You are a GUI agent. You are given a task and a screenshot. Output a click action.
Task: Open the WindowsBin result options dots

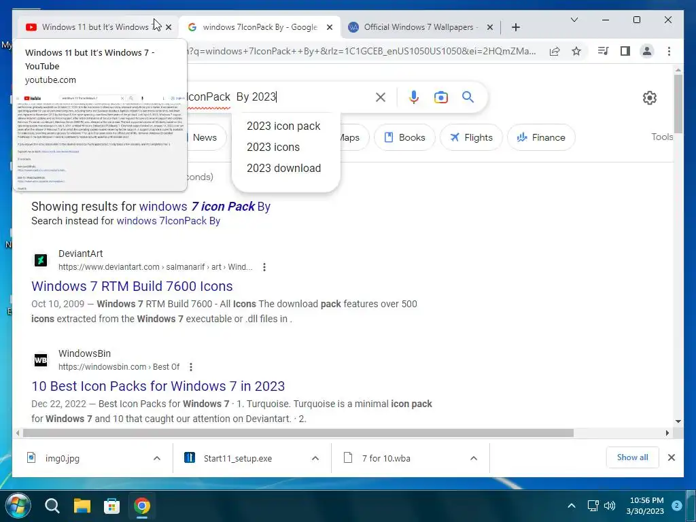point(191,366)
